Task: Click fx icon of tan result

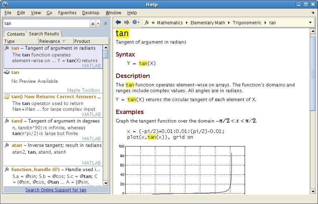Action: [x=7, y=48]
